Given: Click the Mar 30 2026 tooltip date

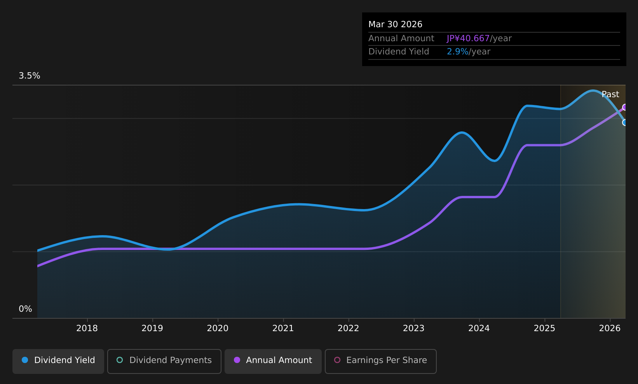Looking at the screenshot, I should point(395,24).
